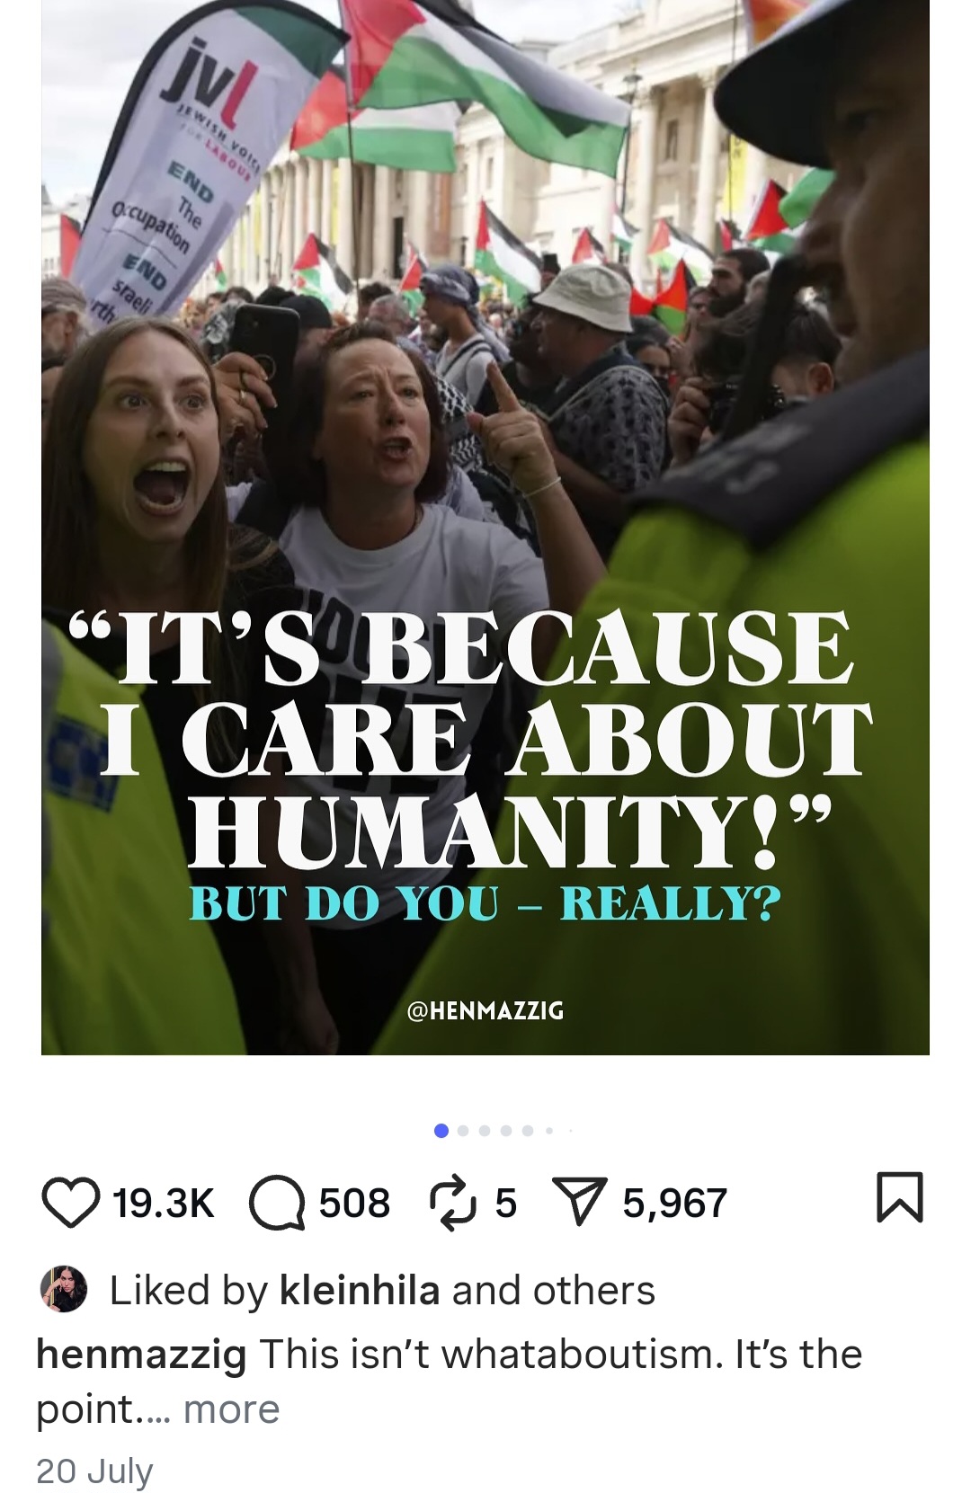Viewport: 971px width, 1493px height.
Task: Save post with bookmark icon
Action: [900, 1197]
